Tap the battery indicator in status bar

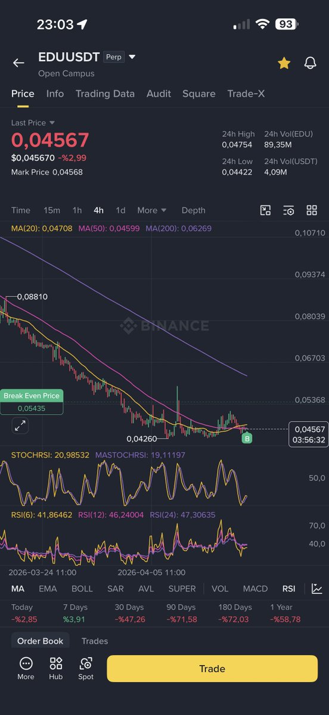pos(286,24)
